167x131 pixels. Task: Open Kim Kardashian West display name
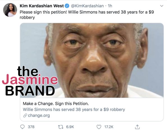(x=42, y=6)
